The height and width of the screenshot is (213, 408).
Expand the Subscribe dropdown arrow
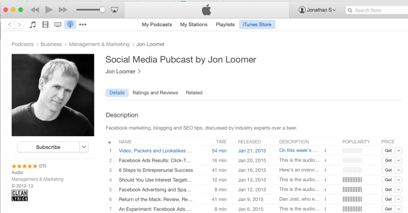pos(84,147)
